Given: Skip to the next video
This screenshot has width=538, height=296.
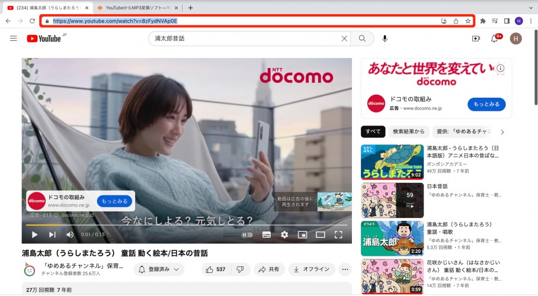Looking at the screenshot, I should [x=52, y=234].
